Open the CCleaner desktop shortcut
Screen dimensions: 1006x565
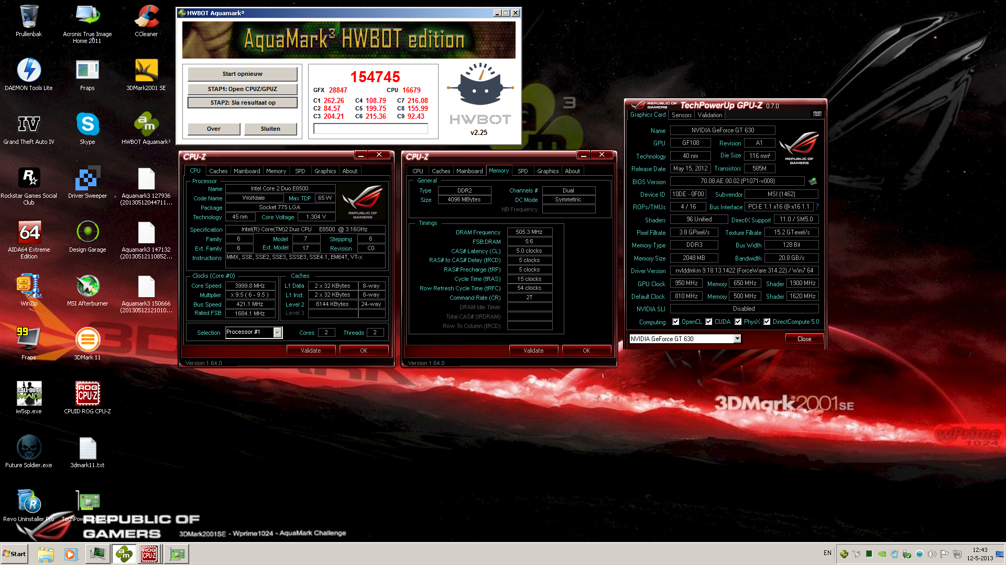coord(146,21)
